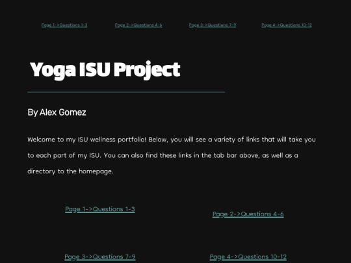
Task: Click the divider line under the title
Action: tap(126, 92)
